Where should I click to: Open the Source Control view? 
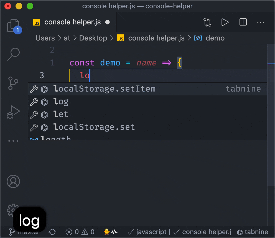[x=13, y=83]
